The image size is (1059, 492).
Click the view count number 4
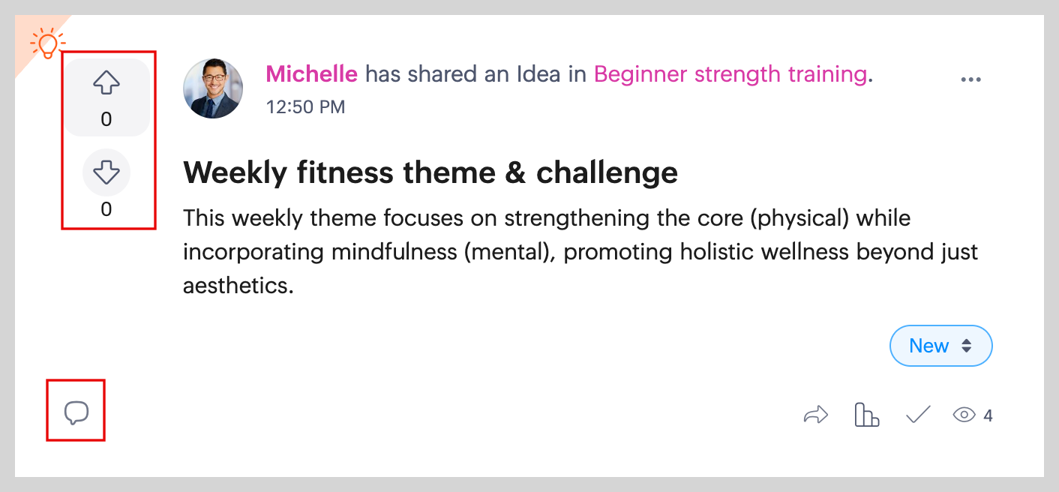[x=988, y=415]
